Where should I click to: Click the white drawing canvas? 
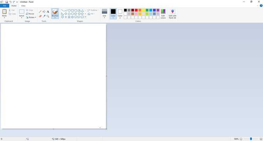53,76
